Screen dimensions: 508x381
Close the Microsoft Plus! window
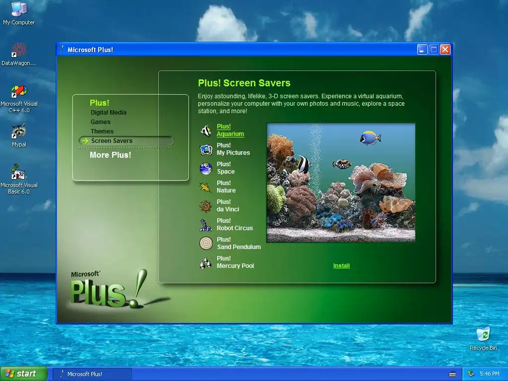445,50
